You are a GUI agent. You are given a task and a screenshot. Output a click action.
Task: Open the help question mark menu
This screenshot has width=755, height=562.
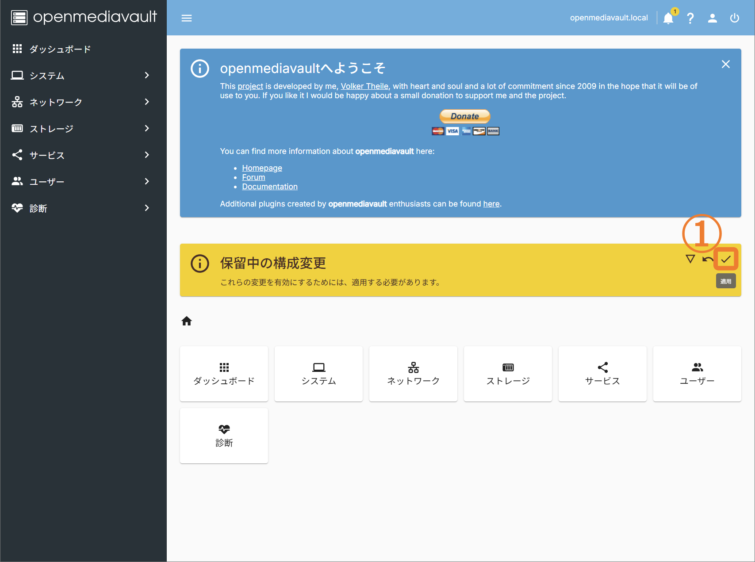pyautogui.click(x=690, y=18)
